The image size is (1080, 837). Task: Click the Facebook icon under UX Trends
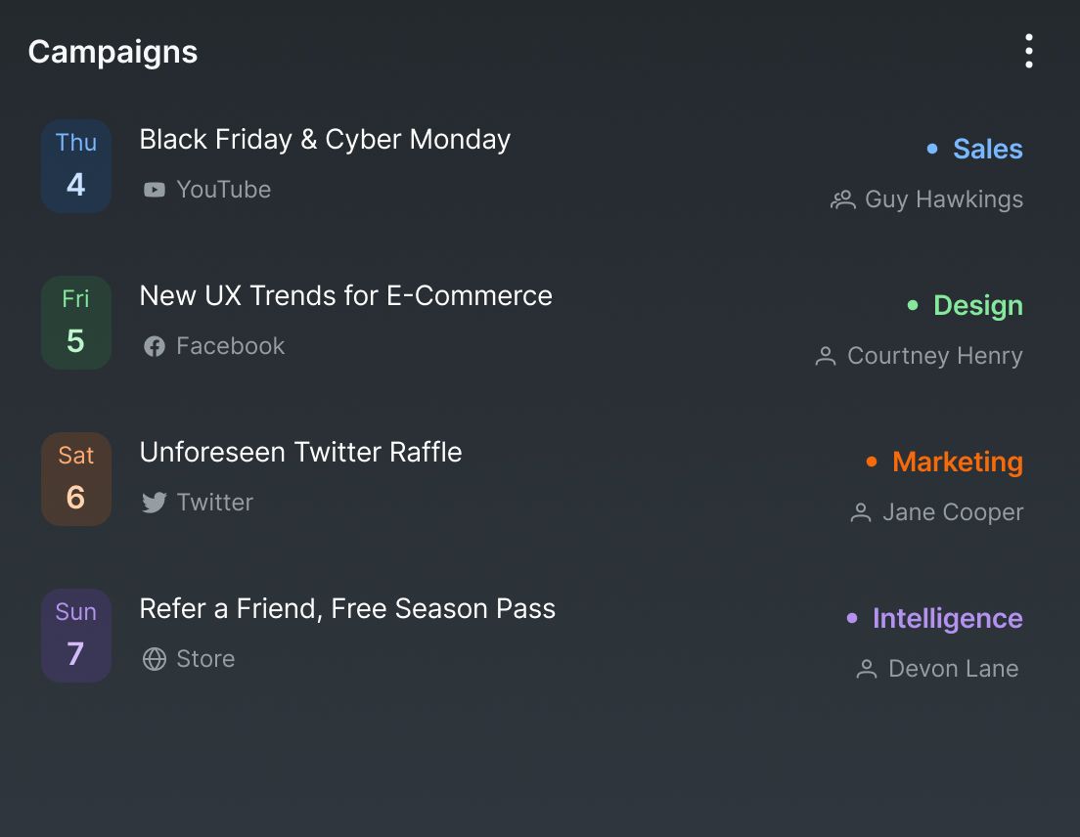pyautogui.click(x=155, y=346)
